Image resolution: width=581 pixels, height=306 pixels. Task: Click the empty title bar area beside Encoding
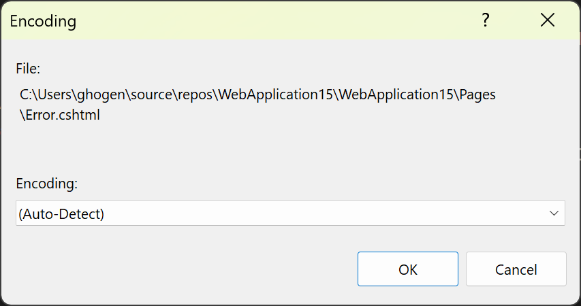pos(272,21)
